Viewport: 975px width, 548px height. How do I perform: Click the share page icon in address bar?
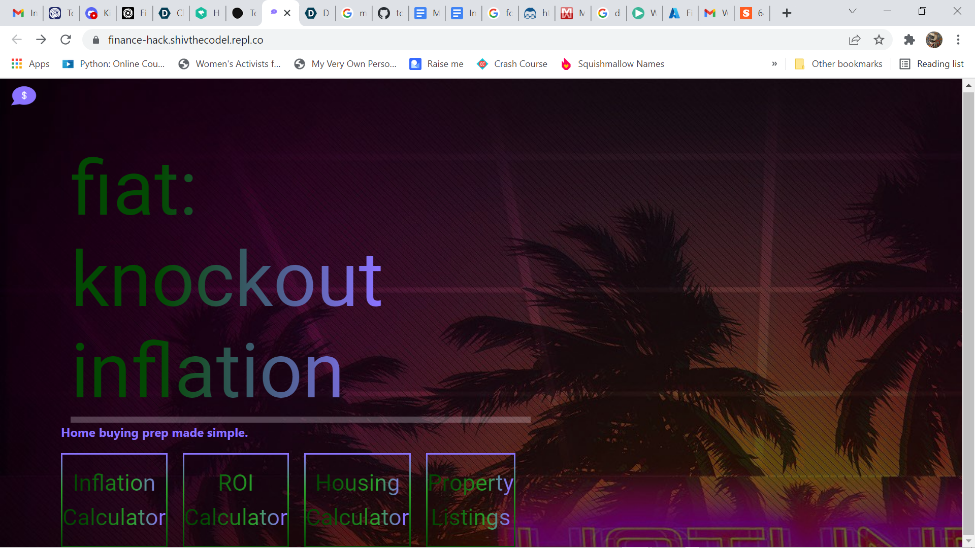pos(855,40)
